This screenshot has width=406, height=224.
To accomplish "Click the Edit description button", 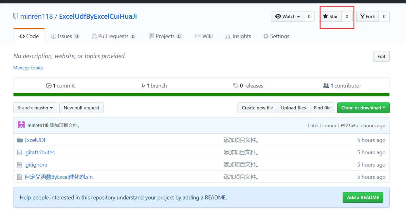I will (381, 56).
